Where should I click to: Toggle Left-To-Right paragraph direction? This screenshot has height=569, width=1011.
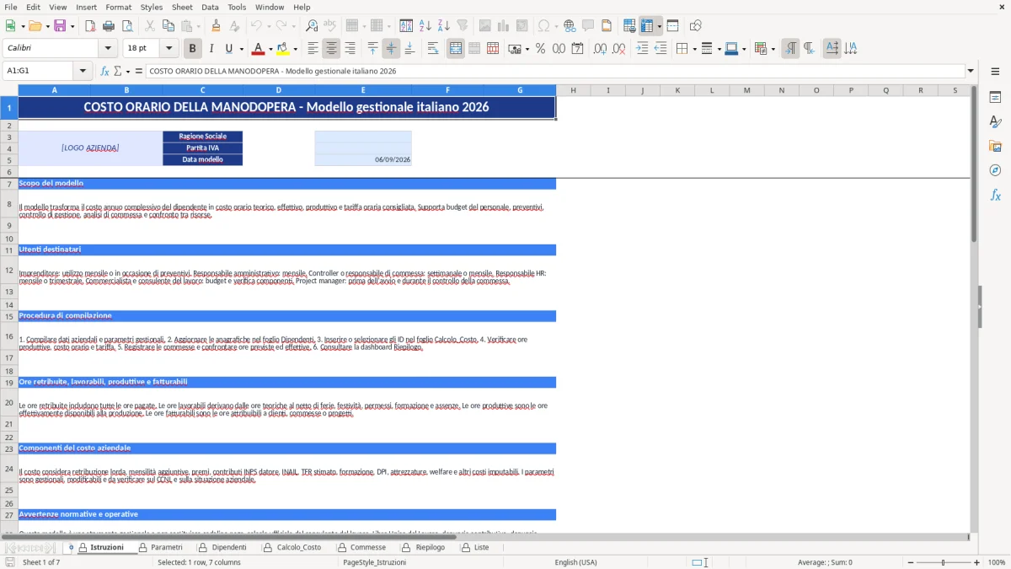tap(790, 49)
